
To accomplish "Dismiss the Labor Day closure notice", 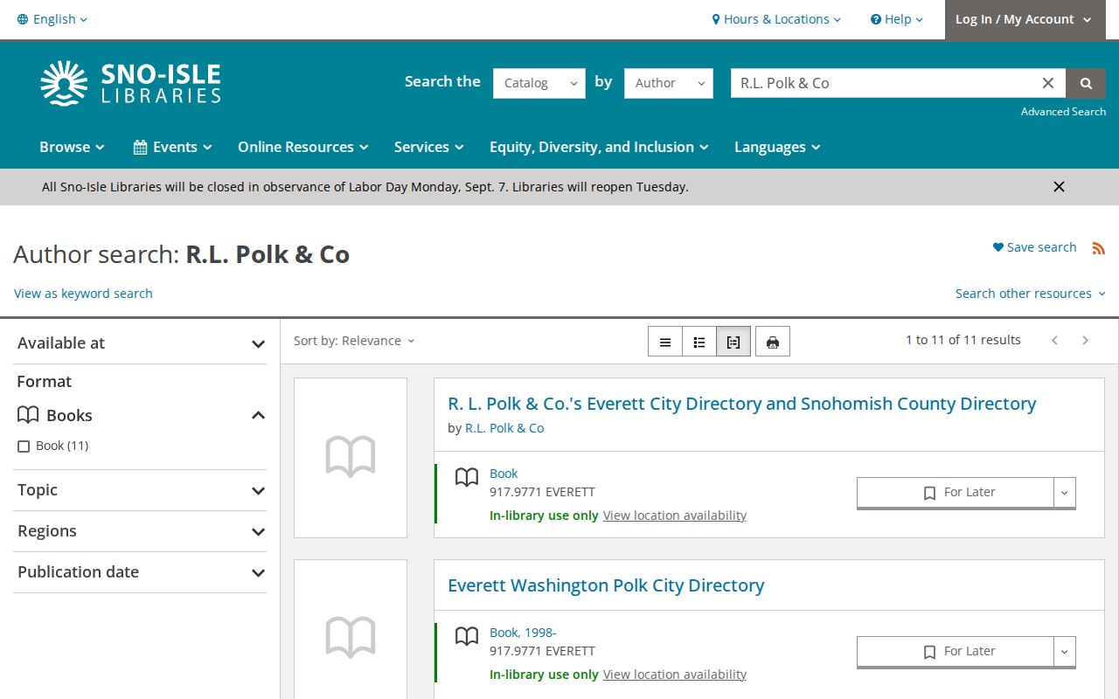I will (1059, 186).
